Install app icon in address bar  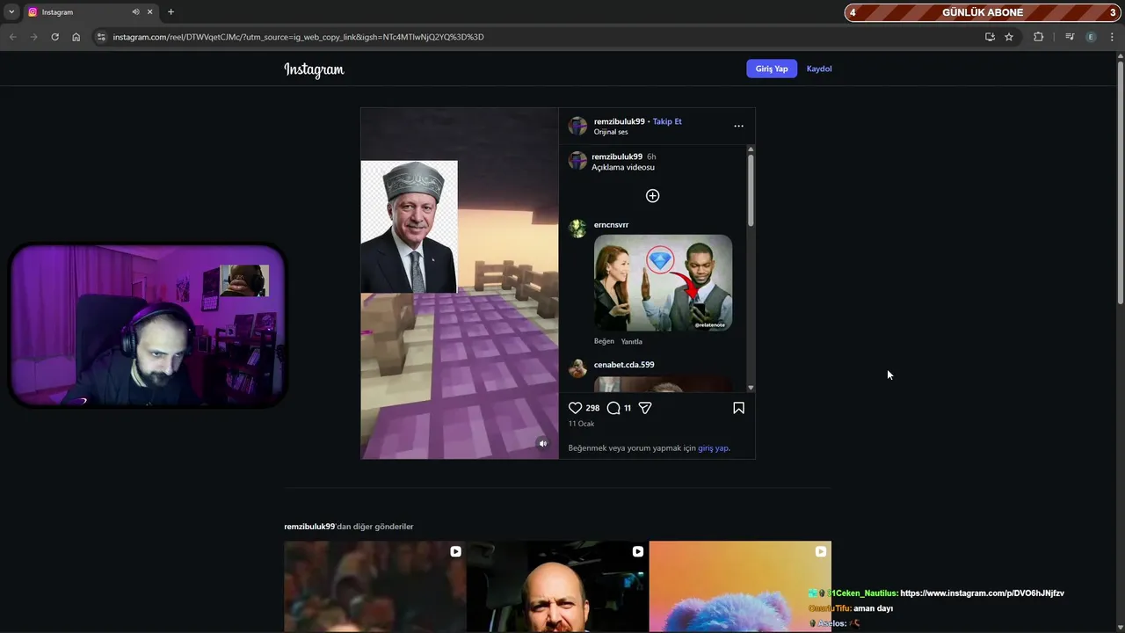click(990, 37)
